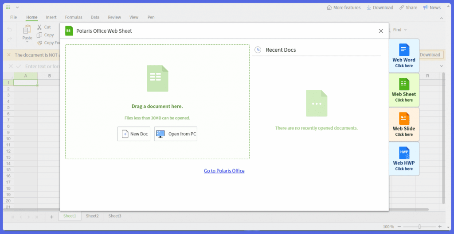Image resolution: width=454 pixels, height=234 pixels.
Task: Close the Polaris Office Web Sheet dialog
Action: (x=381, y=31)
